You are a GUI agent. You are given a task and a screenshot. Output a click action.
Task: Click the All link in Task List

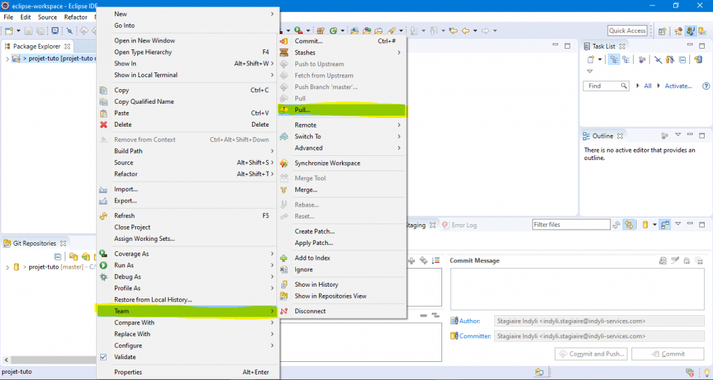click(x=648, y=86)
